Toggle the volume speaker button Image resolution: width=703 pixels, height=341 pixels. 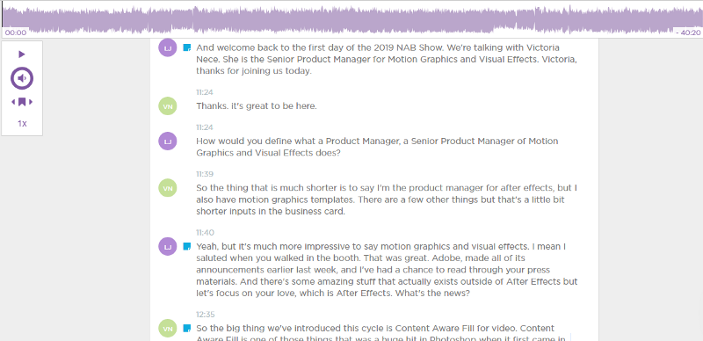click(22, 78)
